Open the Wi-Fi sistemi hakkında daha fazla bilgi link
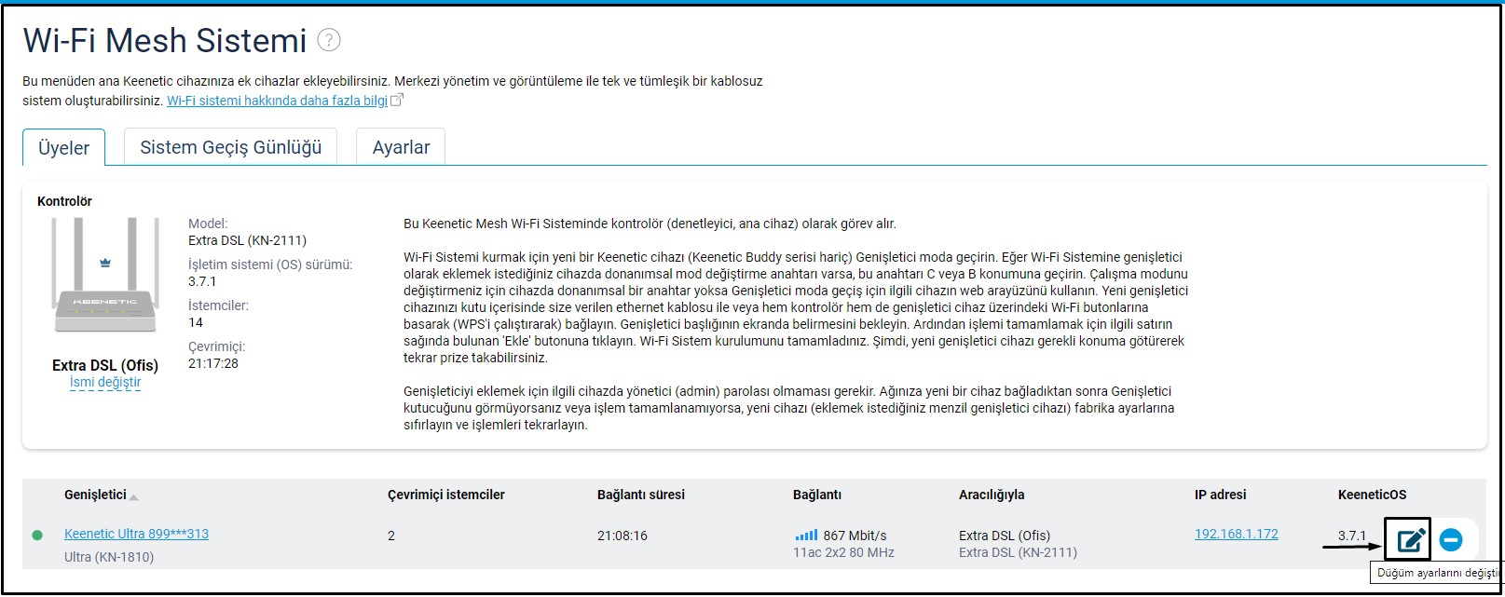The width and height of the screenshot is (1505, 597). click(277, 101)
